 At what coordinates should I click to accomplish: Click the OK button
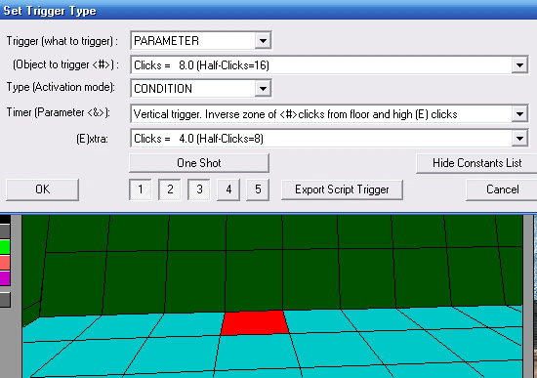[x=42, y=189]
